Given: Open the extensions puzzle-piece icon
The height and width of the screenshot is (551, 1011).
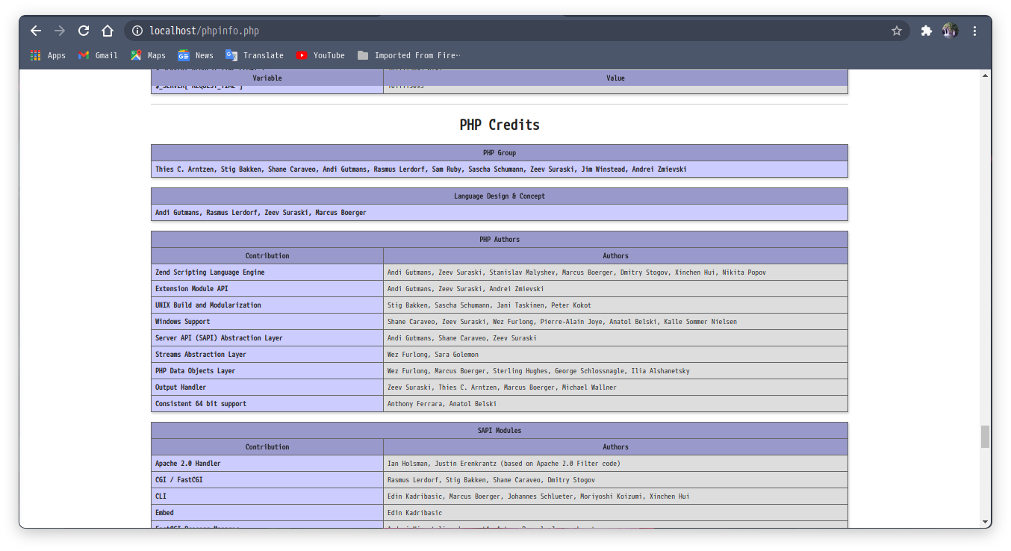Looking at the screenshot, I should pos(926,31).
